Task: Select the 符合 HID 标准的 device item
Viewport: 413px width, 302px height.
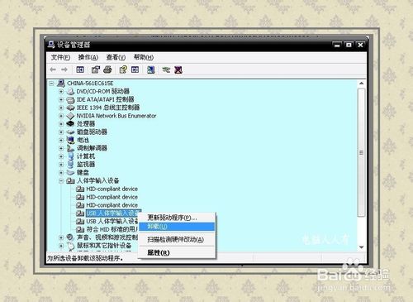Action: coord(112,229)
